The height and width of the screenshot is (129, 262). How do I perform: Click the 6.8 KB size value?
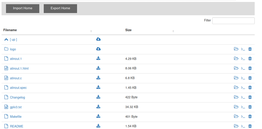point(130,78)
